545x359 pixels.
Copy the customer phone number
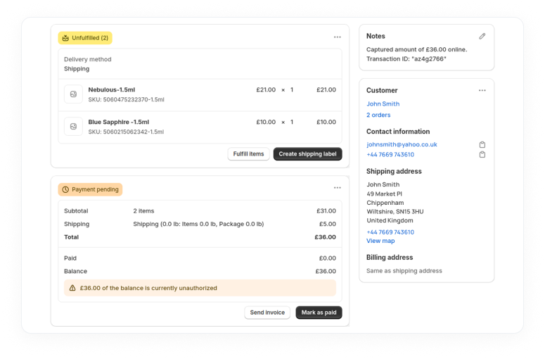click(x=482, y=154)
